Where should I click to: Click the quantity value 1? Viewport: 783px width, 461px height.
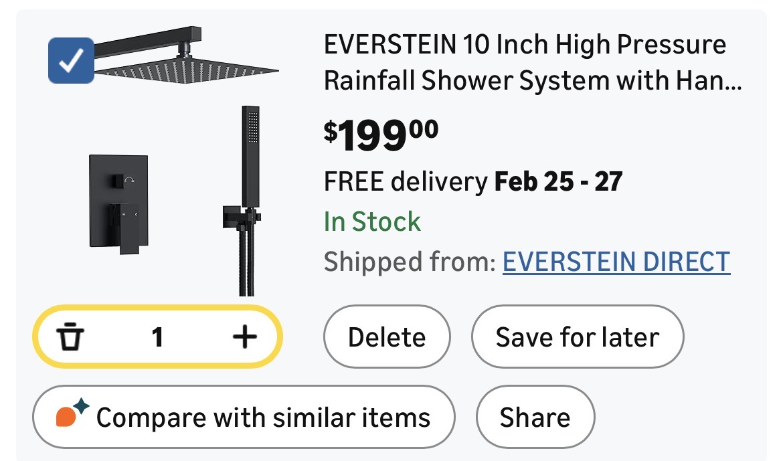click(157, 337)
